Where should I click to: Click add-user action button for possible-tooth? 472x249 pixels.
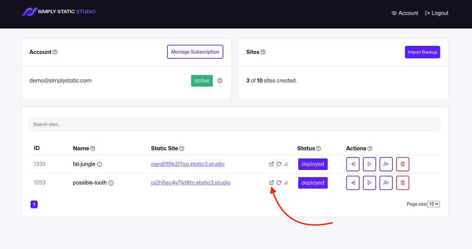pos(386,183)
